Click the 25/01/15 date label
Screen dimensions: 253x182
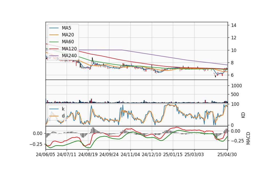point(173,155)
